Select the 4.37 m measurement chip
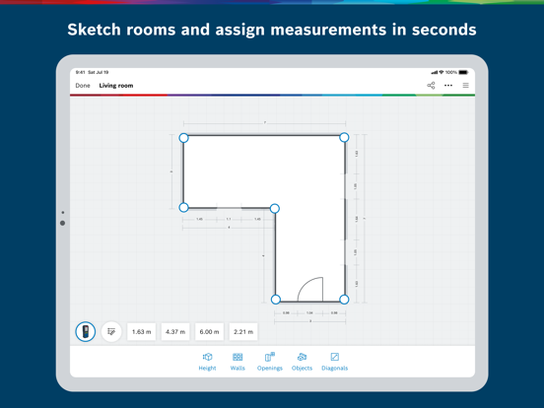Image resolution: width=544 pixels, height=408 pixels. coord(175,332)
